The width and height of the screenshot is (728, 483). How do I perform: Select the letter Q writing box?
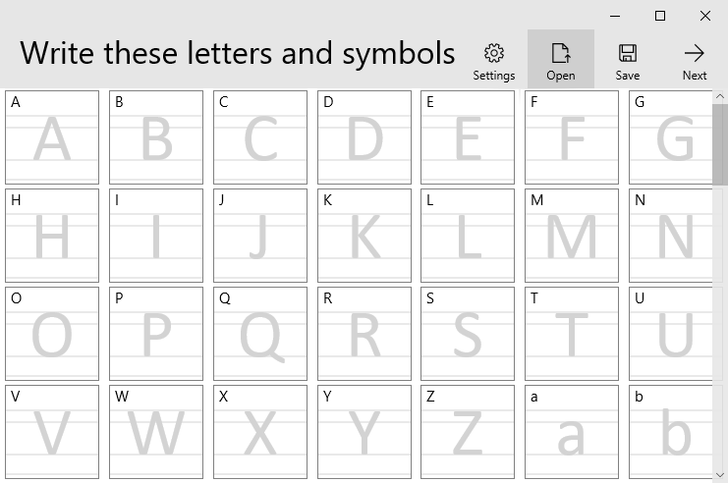click(x=260, y=334)
